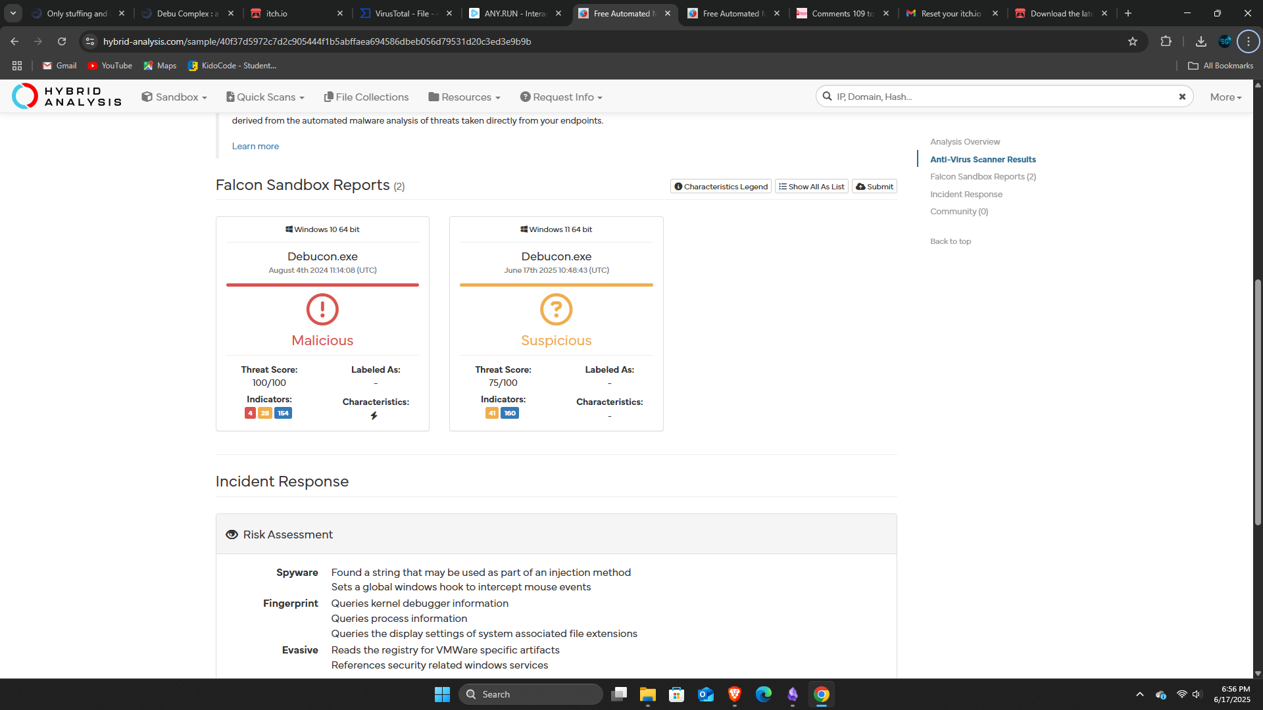
Task: Switch to the VirusTotal tab
Action: pyautogui.click(x=406, y=13)
